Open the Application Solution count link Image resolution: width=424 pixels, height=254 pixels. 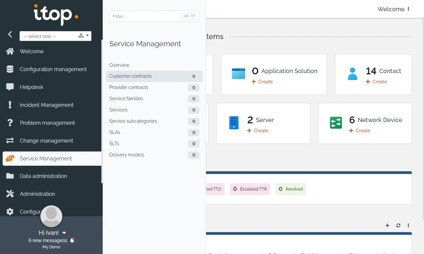click(285, 71)
